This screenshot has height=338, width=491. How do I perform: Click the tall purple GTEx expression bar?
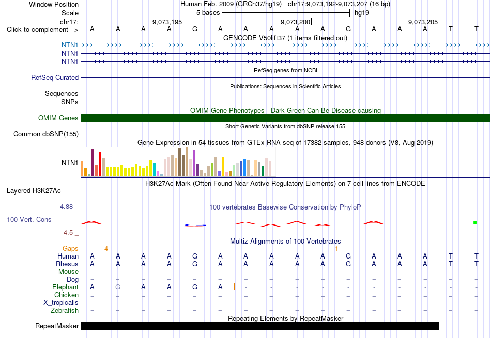coord(194,163)
